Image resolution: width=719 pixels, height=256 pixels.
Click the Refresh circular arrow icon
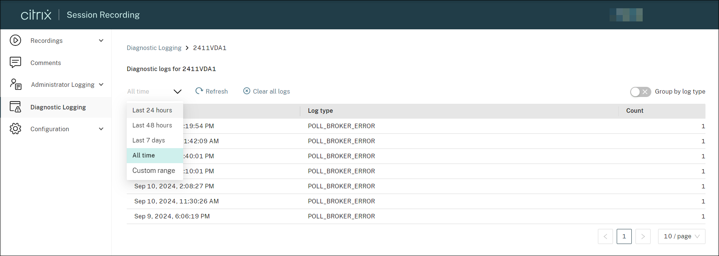199,91
